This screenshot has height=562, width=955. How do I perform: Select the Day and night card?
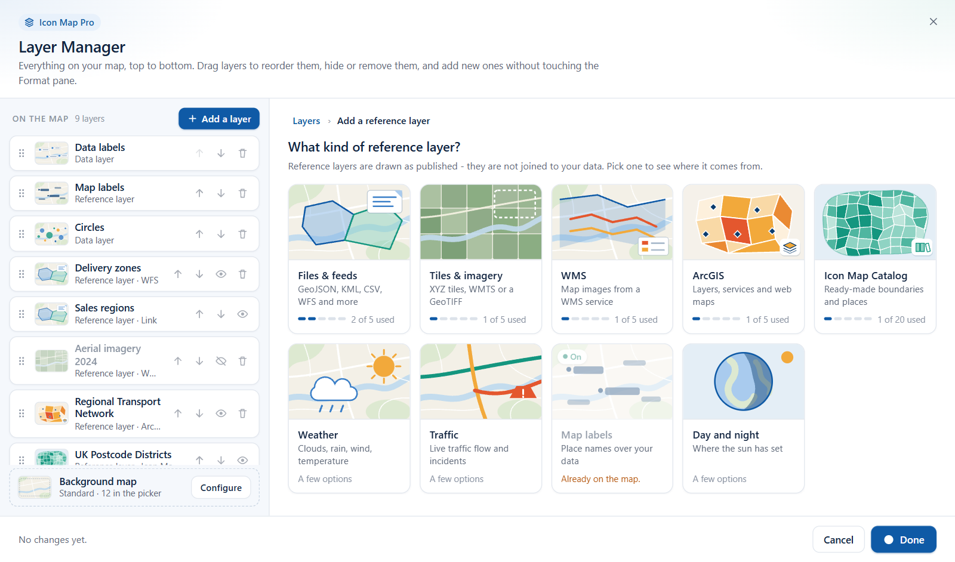tap(744, 418)
